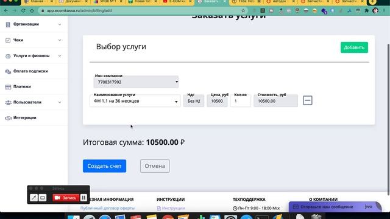This screenshot has width=390, height=219.
Task: Open Организации section icon in sidebar
Action: click(x=8, y=24)
